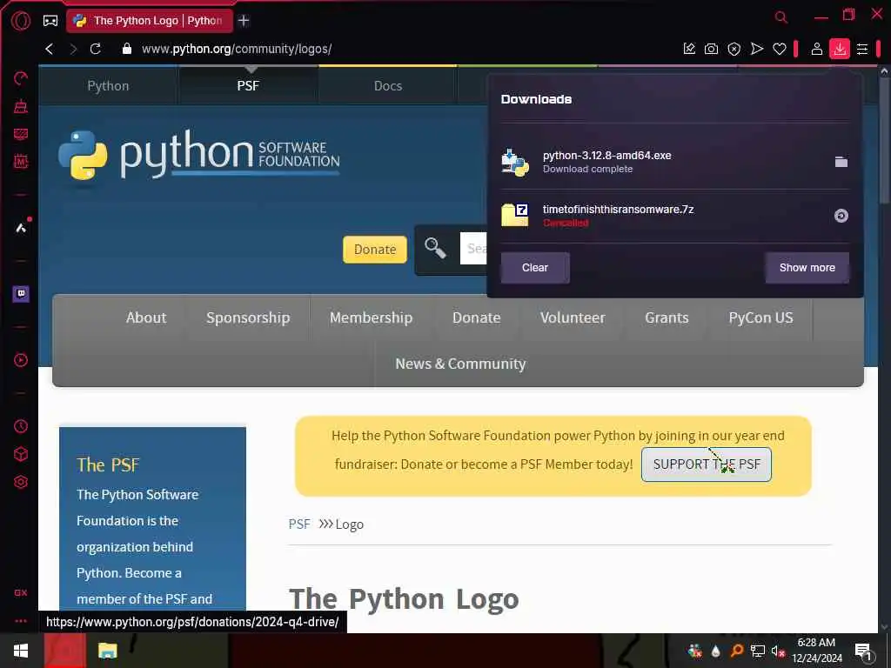
Task: Open the tab search magnifier icon
Action: [781, 17]
